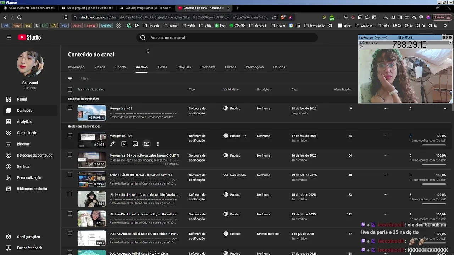Image resolution: width=454 pixels, height=255 pixels.
Task: Check the DLC Cats Hidden in Paris row checkbox
Action: (x=70, y=233)
